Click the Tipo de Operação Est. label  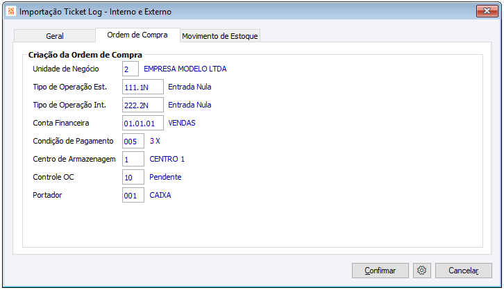pos(69,87)
